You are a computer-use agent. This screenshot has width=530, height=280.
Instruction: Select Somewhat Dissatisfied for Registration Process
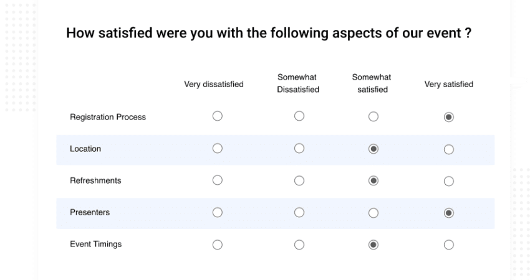pos(299,116)
